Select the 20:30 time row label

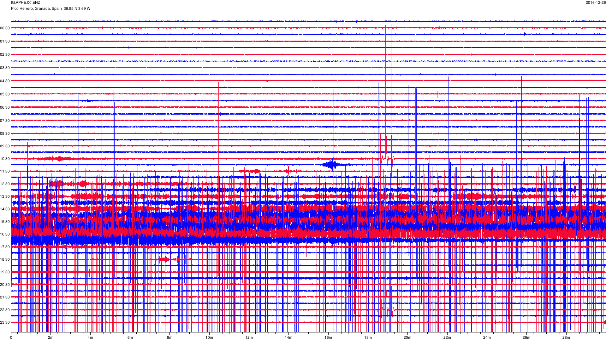tap(5, 285)
